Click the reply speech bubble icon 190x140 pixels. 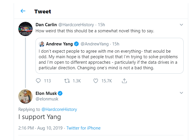click(x=38, y=81)
